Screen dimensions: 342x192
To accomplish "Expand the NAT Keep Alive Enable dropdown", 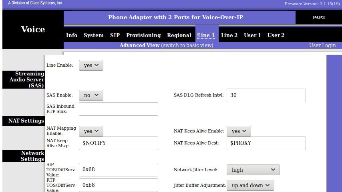I will (239, 131).
